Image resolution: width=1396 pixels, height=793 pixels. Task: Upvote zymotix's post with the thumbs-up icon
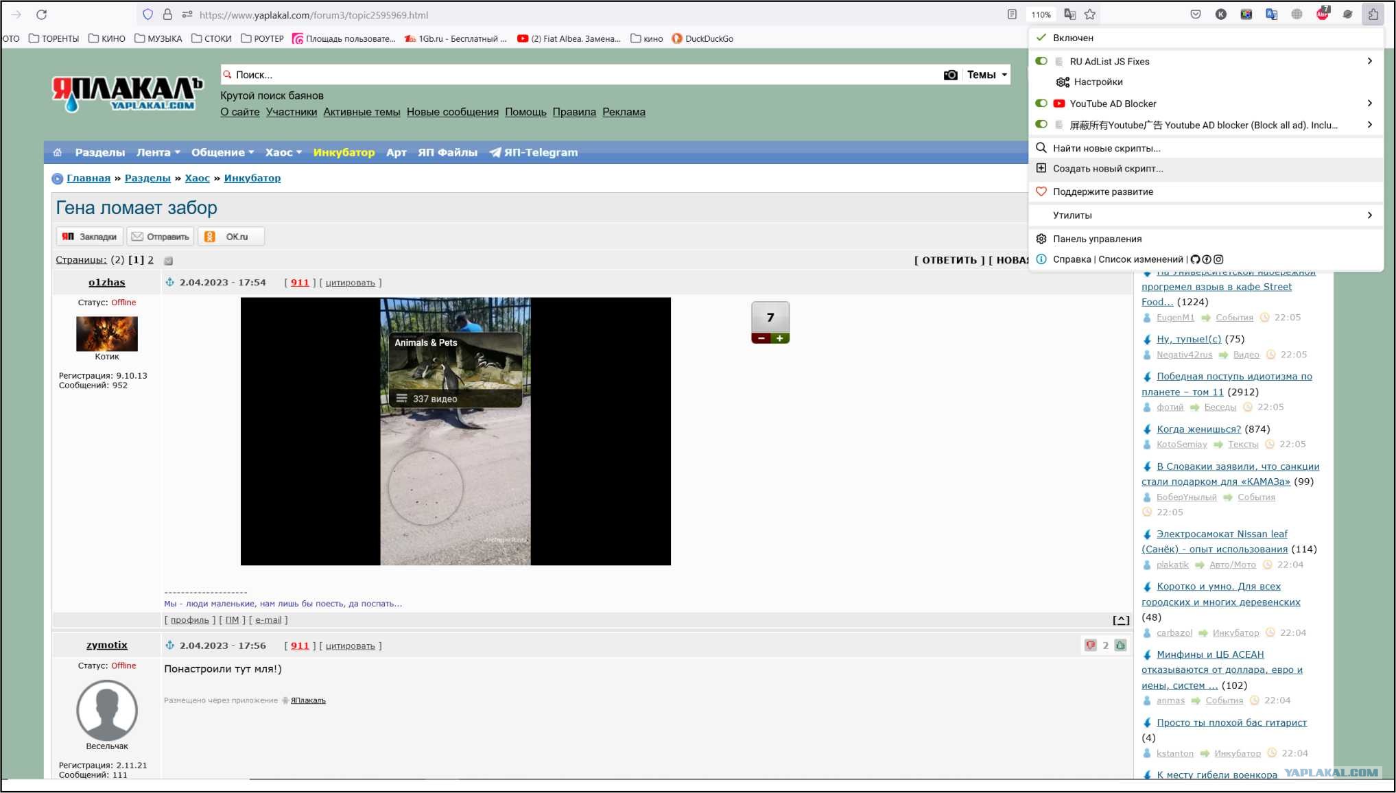coord(1121,646)
